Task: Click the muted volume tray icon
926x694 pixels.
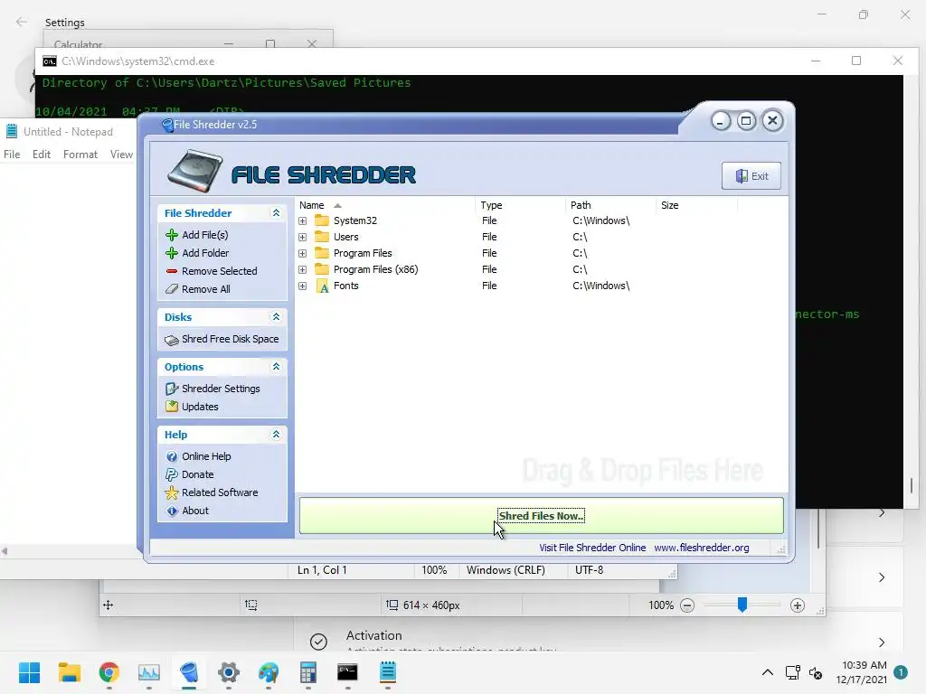Action: point(816,672)
